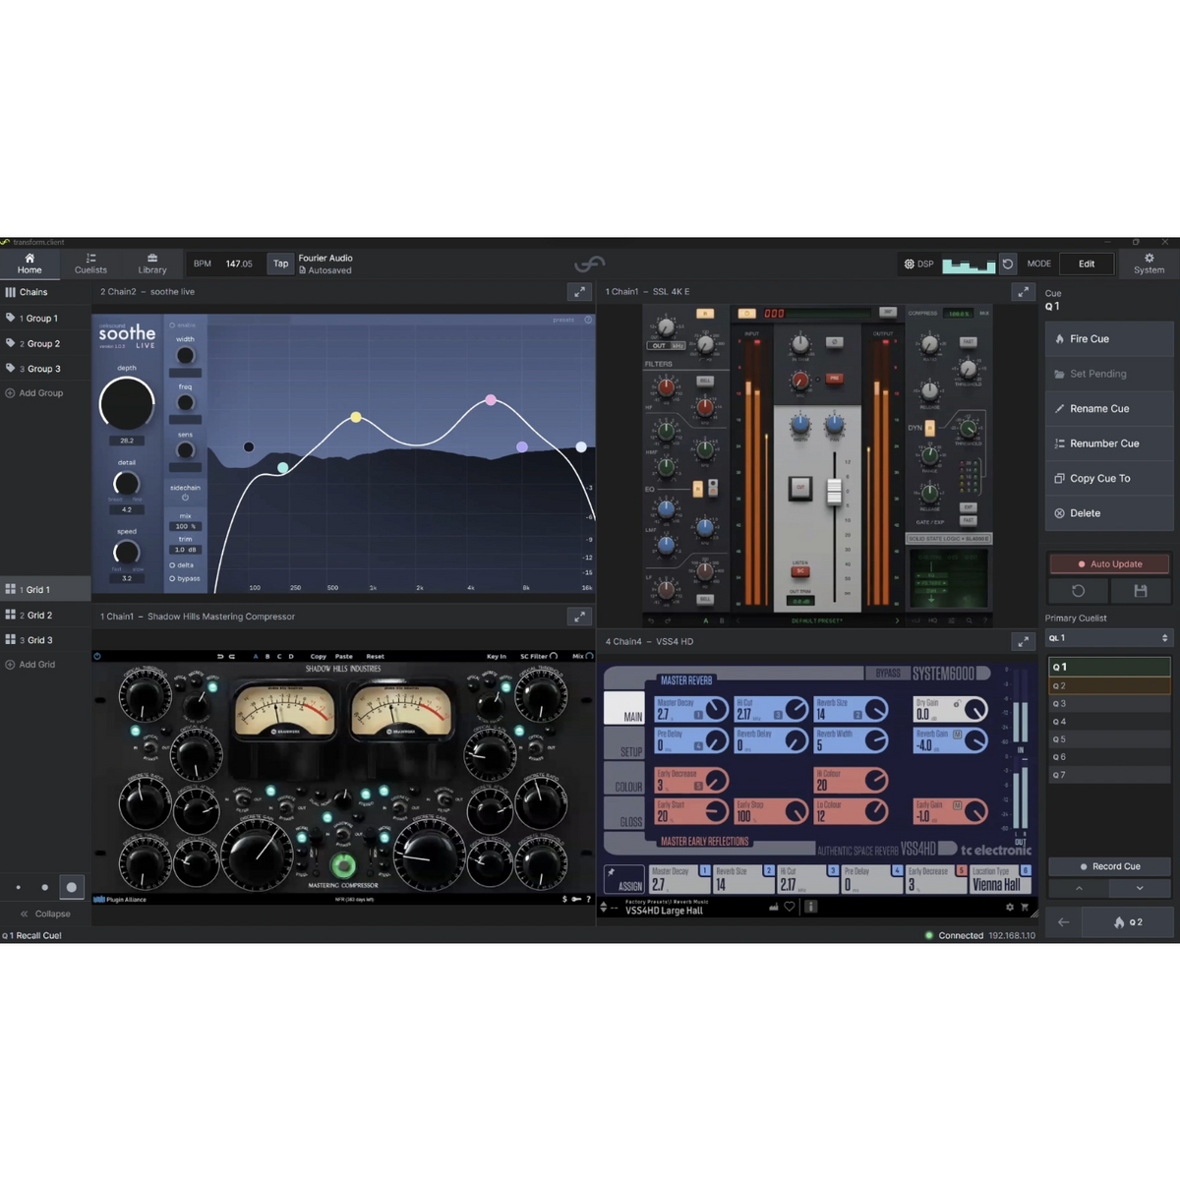Click the yellow EQ node in soothe
The image size is (1180, 1180).
[356, 418]
